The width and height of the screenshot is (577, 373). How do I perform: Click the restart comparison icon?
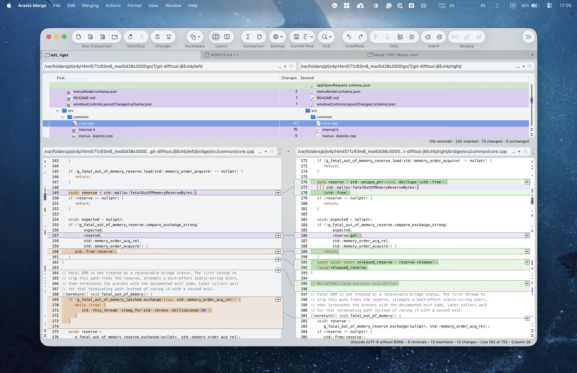click(x=130, y=37)
